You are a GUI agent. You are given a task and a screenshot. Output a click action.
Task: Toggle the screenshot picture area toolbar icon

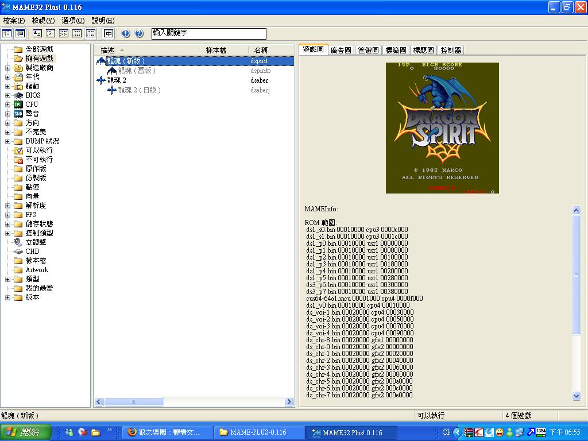[20, 34]
